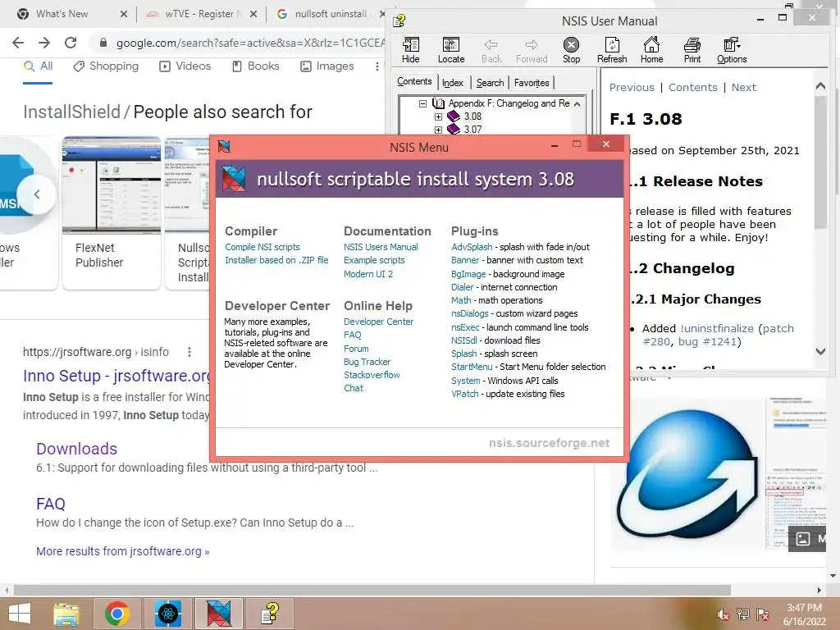Click the blue atom app icon in the taskbar
Screen dimensions: 840x630
point(167,614)
